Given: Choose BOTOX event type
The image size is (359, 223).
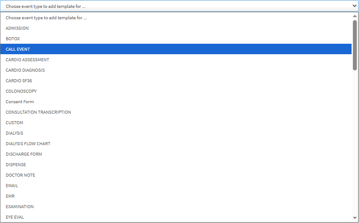Looking at the screenshot, I should pyautogui.click(x=176, y=38).
